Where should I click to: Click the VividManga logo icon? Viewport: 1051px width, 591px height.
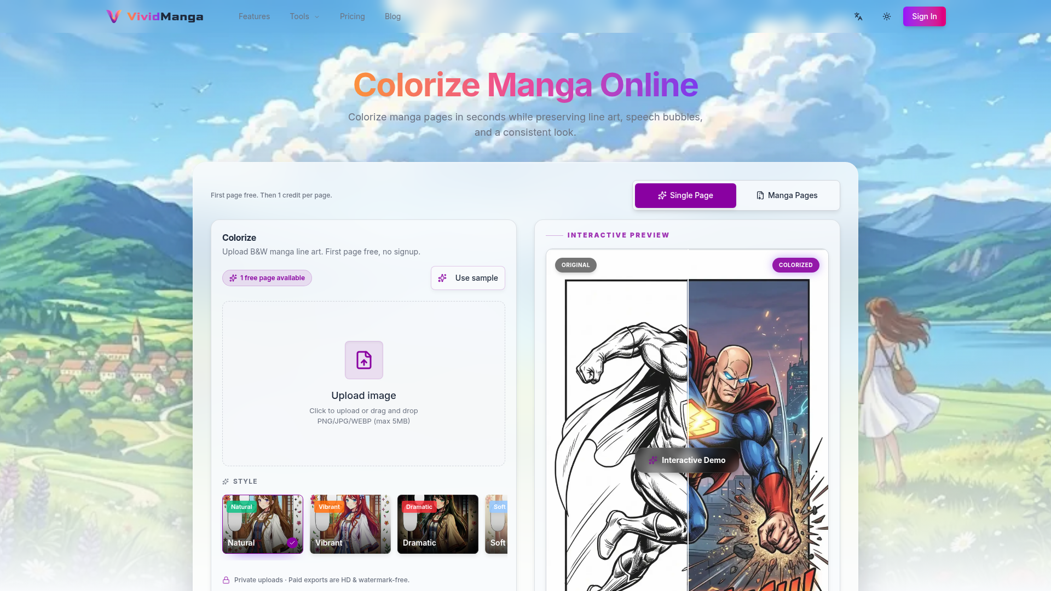(x=113, y=16)
